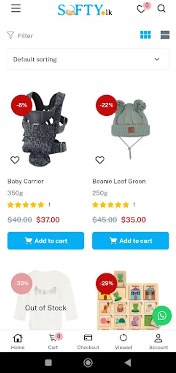The height and width of the screenshot is (373, 176).
Task: Open the Account tab
Action: click(x=159, y=342)
